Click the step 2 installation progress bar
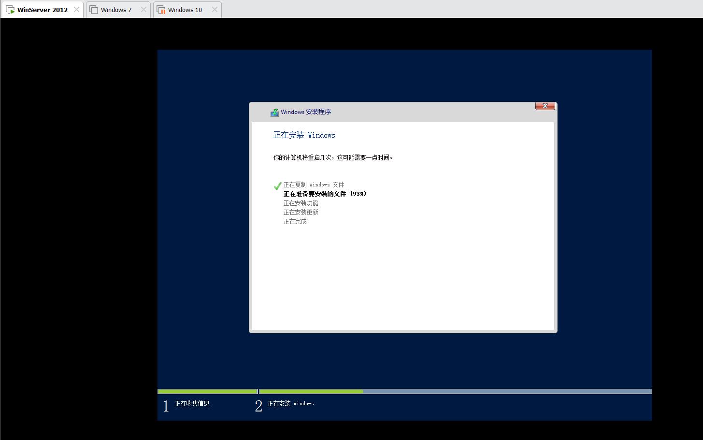Viewport: 703px width, 440px height. click(x=456, y=391)
